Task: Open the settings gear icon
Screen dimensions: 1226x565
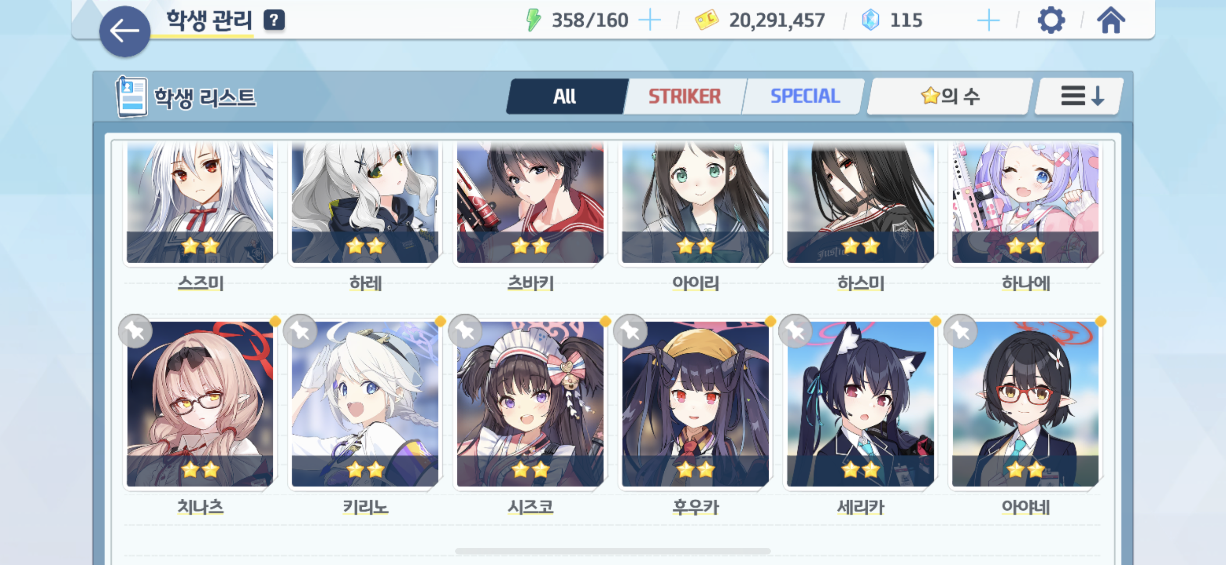Action: tap(1050, 21)
